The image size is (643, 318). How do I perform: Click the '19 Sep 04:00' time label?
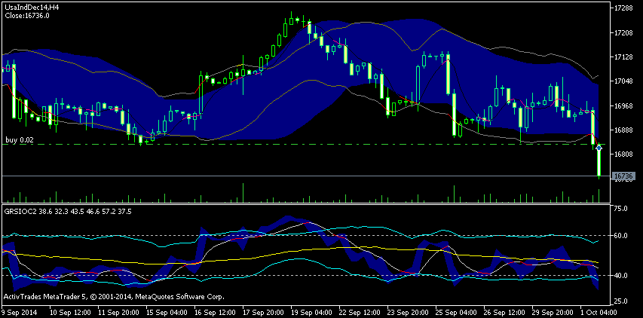click(x=311, y=312)
